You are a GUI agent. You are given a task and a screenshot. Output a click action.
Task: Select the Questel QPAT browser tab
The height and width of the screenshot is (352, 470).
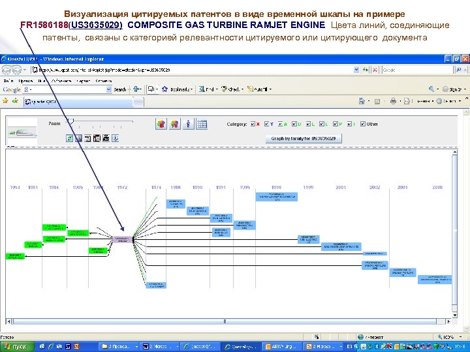click(78, 102)
